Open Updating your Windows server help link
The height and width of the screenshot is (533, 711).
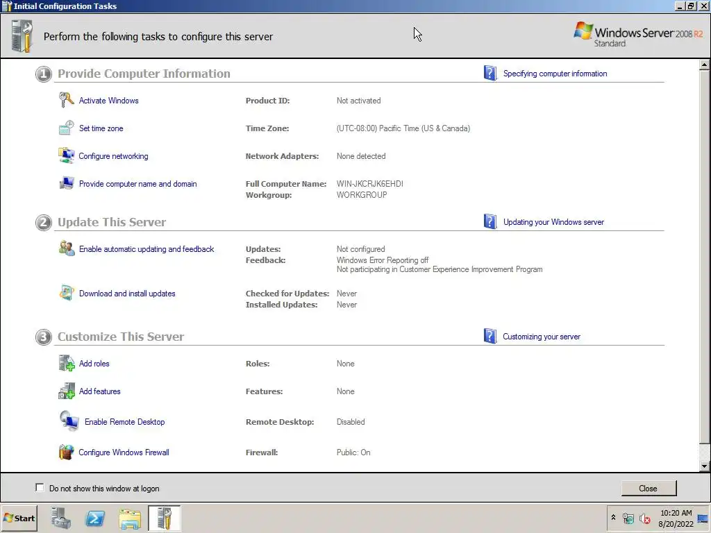pyautogui.click(x=553, y=222)
